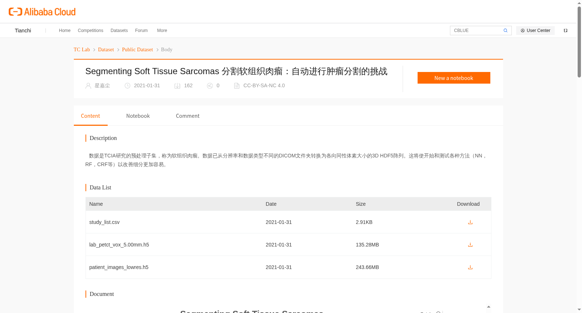
Task: Click the lab_petct_vox_5.00mm.h5 file name
Action: click(x=119, y=245)
